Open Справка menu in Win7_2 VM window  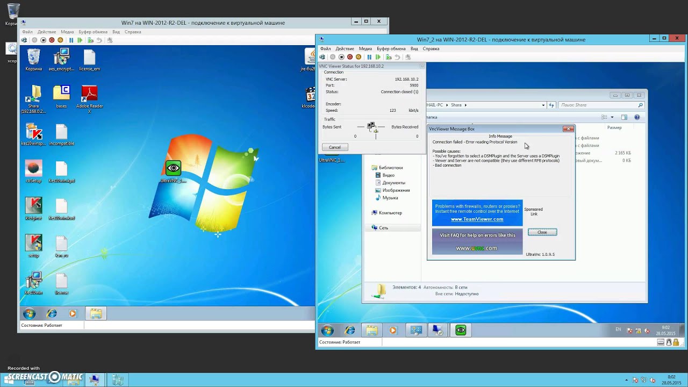pyautogui.click(x=431, y=48)
